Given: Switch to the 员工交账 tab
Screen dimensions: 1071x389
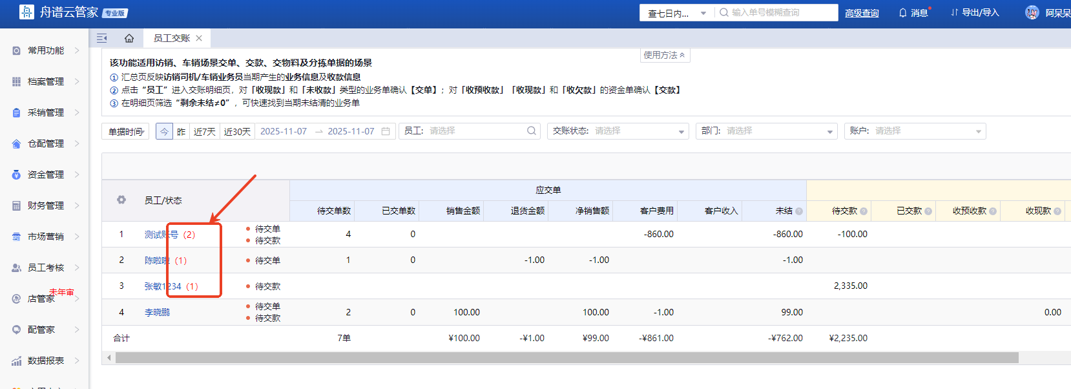Looking at the screenshot, I should [x=171, y=38].
